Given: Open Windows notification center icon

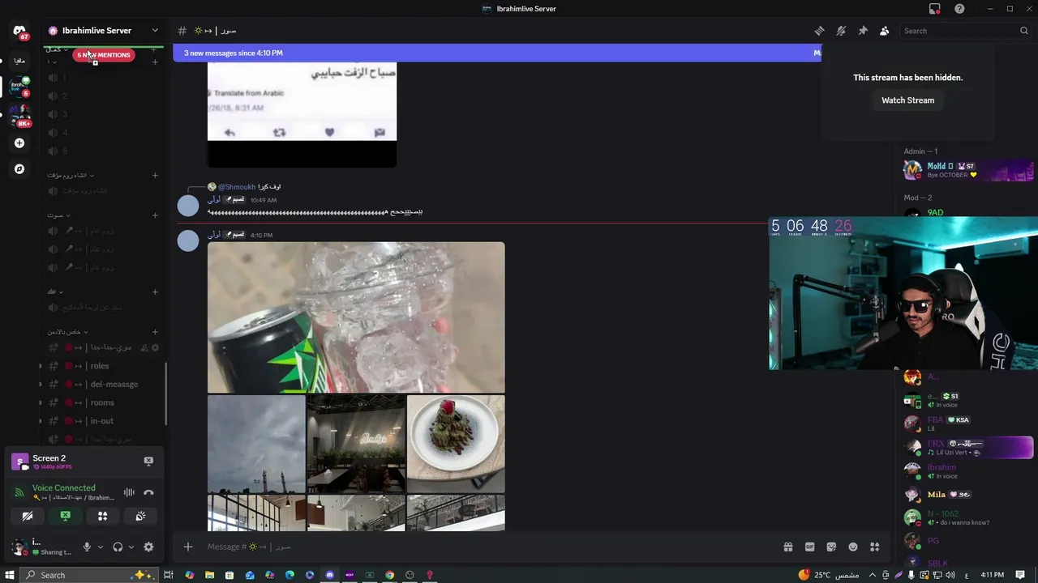Looking at the screenshot, I should (1020, 575).
